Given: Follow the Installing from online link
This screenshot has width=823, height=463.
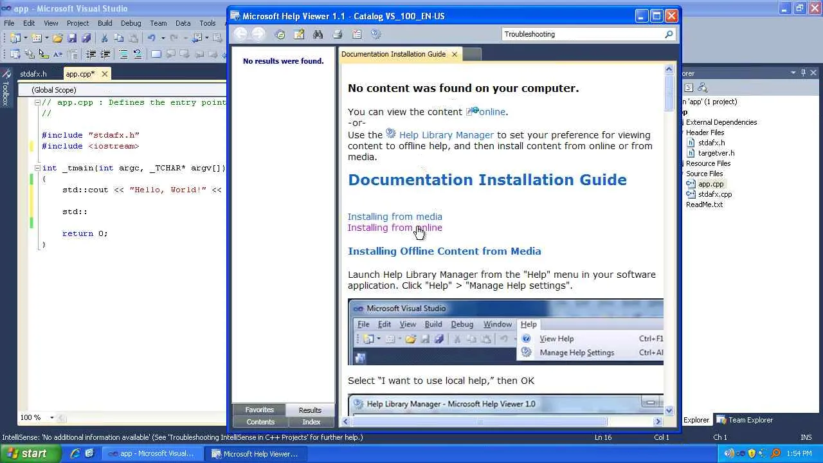Looking at the screenshot, I should coord(395,228).
